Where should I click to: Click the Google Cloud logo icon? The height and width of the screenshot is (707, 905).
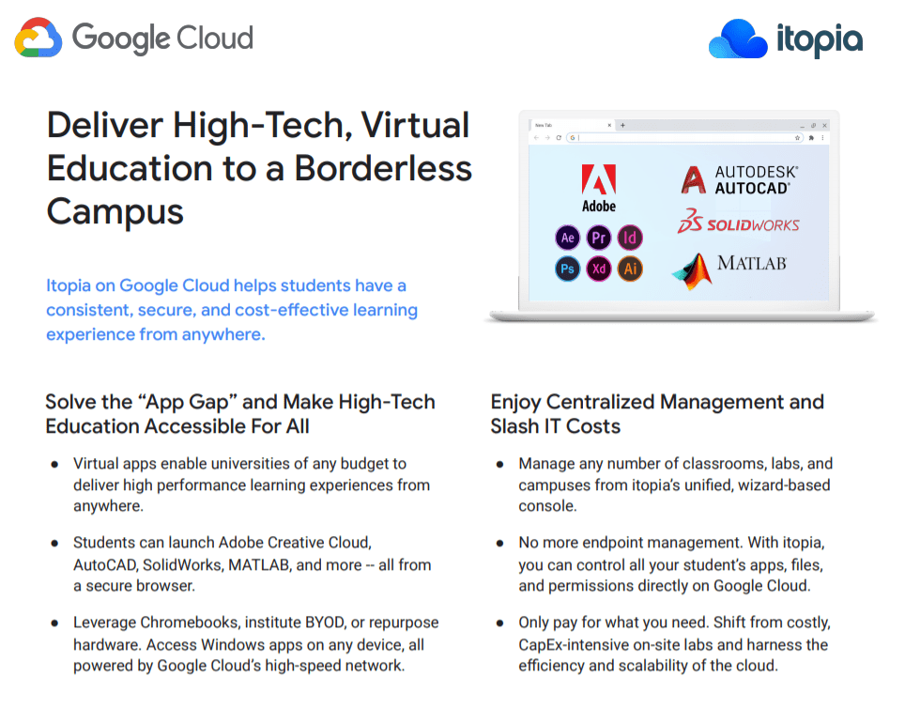click(x=38, y=38)
